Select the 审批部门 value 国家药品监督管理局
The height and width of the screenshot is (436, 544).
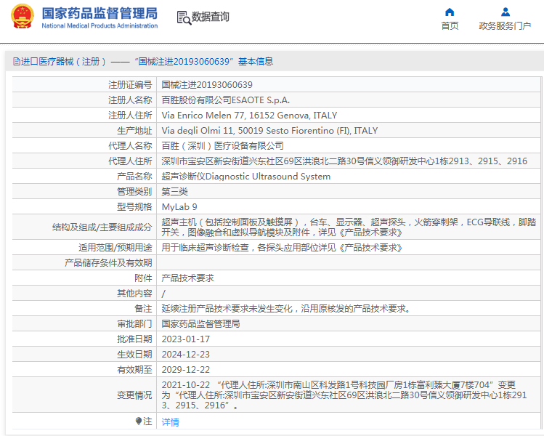coord(201,324)
